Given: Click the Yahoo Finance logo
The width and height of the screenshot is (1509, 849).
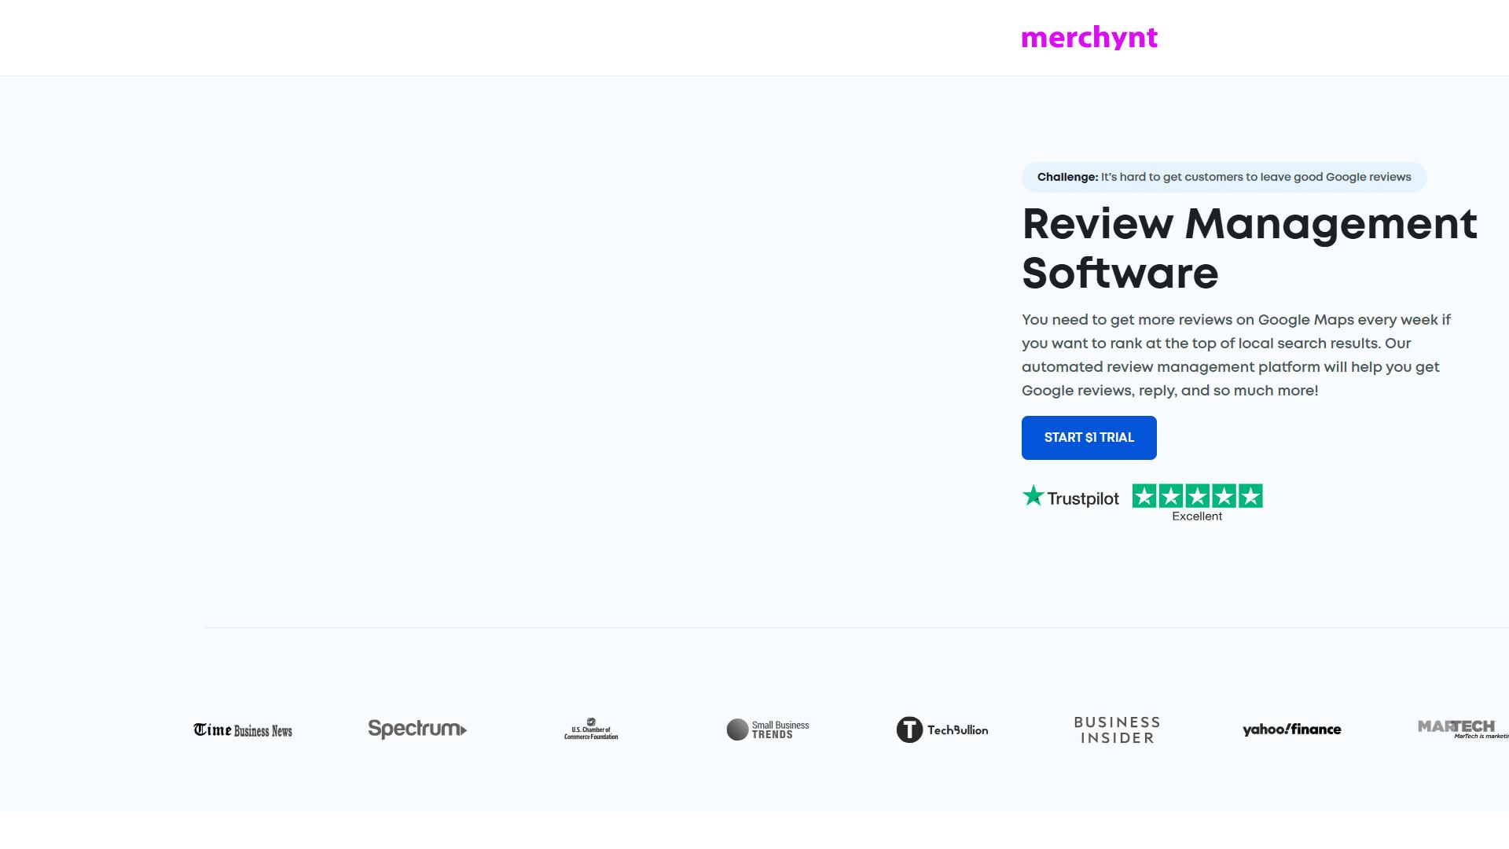Looking at the screenshot, I should click(x=1291, y=730).
